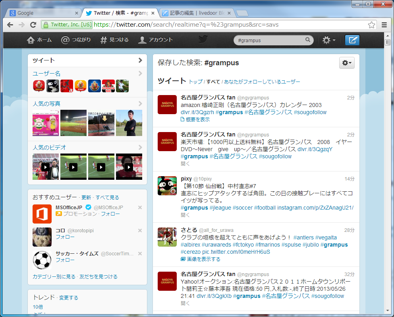
Task: Select あなたがフォローしているユーザー filter
Action: pyautogui.click(x=262, y=82)
